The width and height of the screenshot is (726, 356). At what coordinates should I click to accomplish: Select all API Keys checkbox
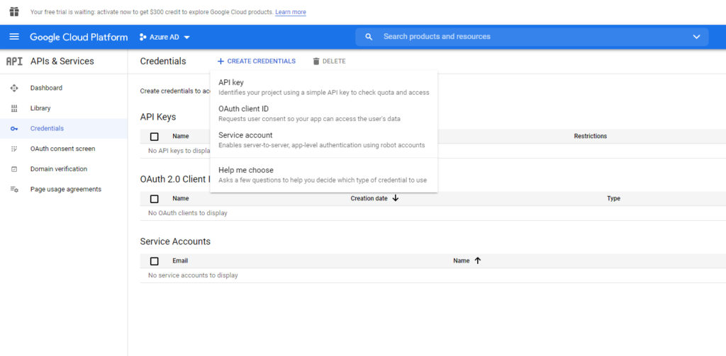coord(155,137)
